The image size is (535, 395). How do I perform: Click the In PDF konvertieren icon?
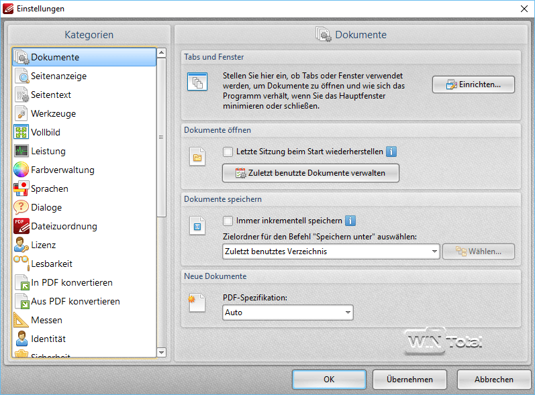click(22, 282)
